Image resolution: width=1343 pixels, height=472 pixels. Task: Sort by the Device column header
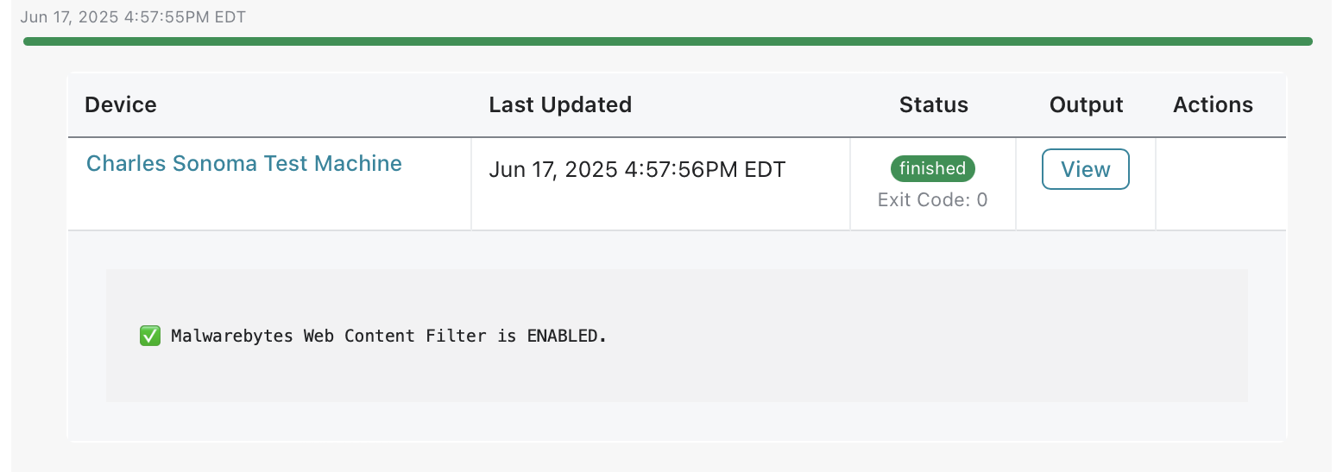[121, 105]
